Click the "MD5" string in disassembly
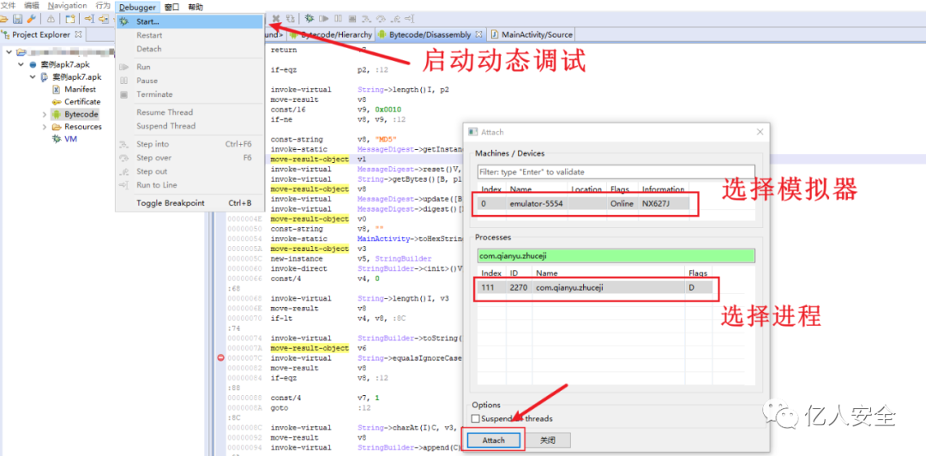The image size is (926, 456). [387, 140]
